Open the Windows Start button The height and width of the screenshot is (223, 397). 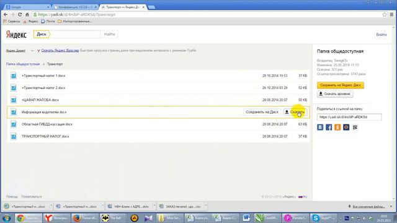click(x=7, y=218)
